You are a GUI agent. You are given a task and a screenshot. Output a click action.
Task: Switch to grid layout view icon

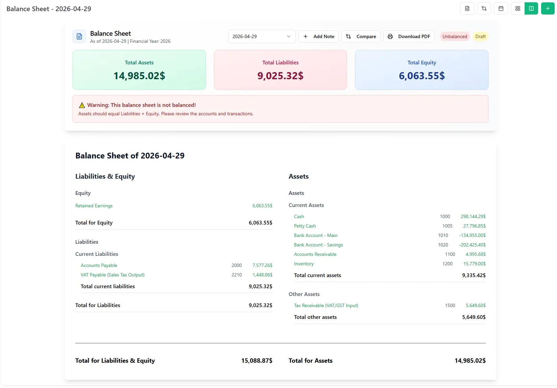[x=518, y=8]
